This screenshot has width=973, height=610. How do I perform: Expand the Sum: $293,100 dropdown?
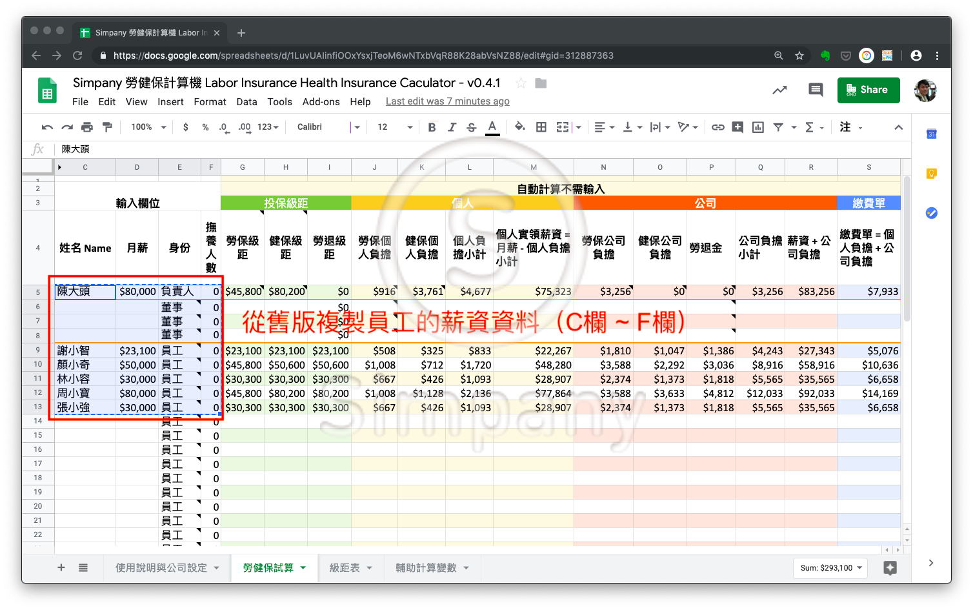point(830,568)
